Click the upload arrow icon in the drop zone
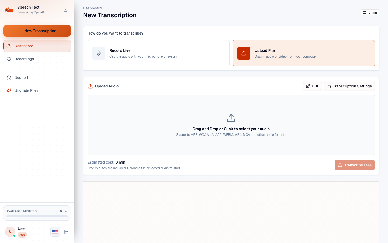The width and height of the screenshot is (388, 243). click(x=231, y=118)
